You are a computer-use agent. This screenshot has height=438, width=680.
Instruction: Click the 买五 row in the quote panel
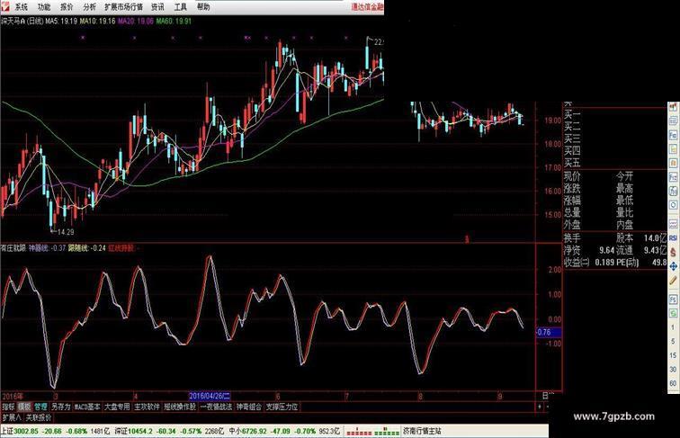(614, 163)
